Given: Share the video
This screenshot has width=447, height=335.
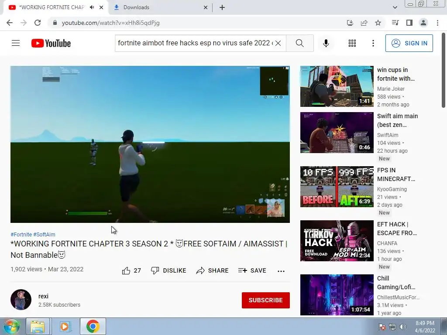Looking at the screenshot, I should [213, 270].
